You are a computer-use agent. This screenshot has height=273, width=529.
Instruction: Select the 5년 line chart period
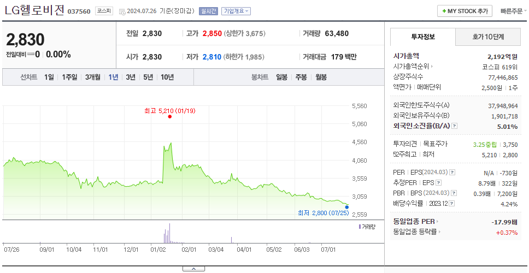tap(148, 77)
